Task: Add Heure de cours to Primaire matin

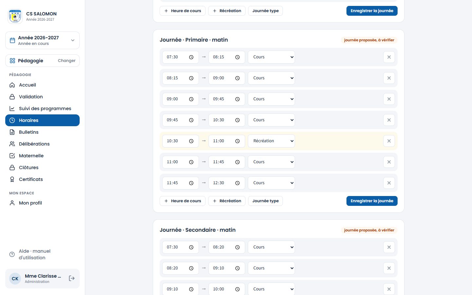Action: (183, 201)
